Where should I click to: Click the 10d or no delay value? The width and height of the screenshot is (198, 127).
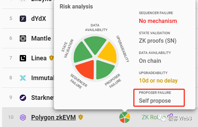pos(158,80)
